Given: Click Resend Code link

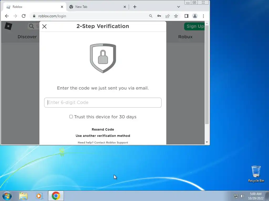Looking at the screenshot, I should point(103,129).
